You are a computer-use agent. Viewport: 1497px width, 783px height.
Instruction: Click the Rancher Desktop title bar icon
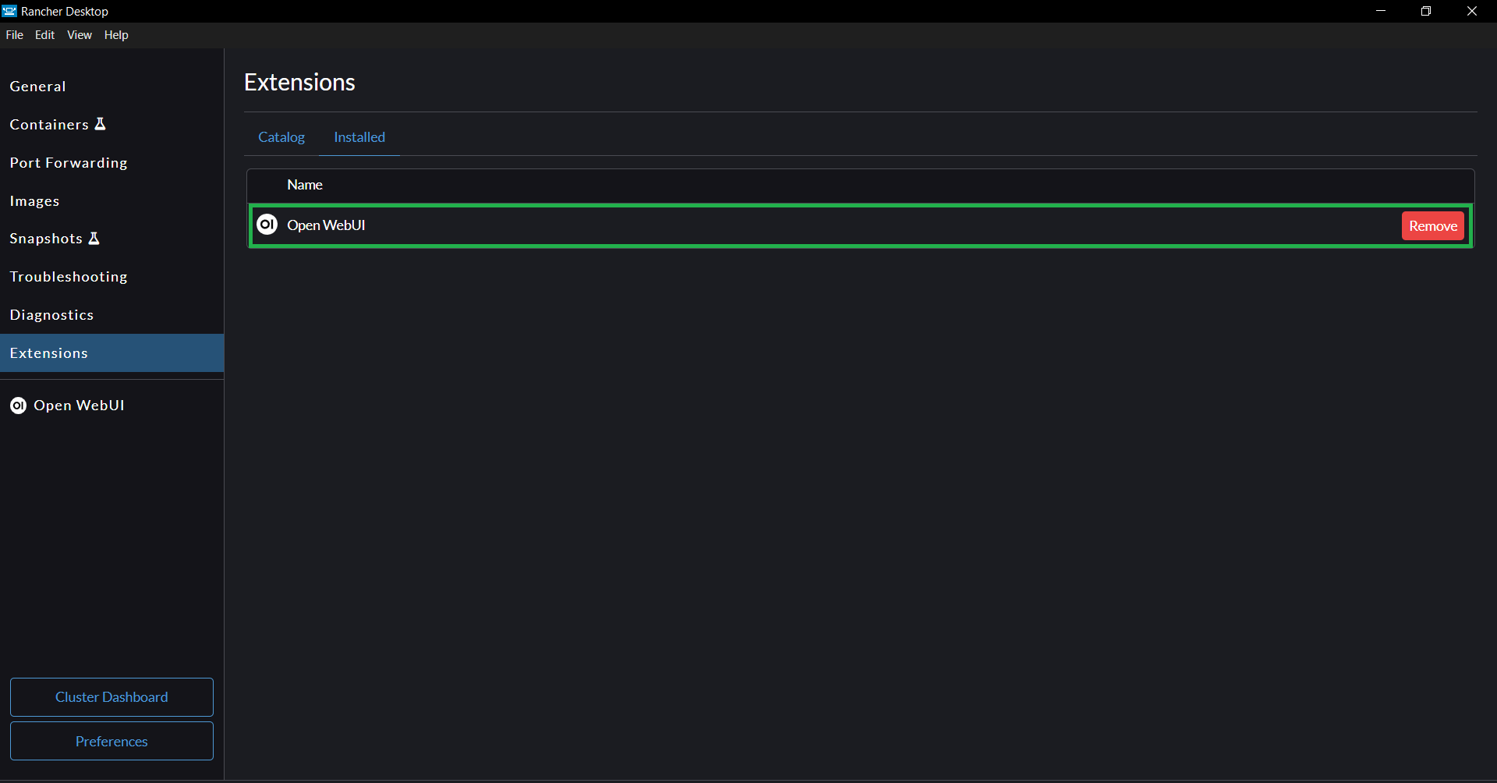click(9, 11)
